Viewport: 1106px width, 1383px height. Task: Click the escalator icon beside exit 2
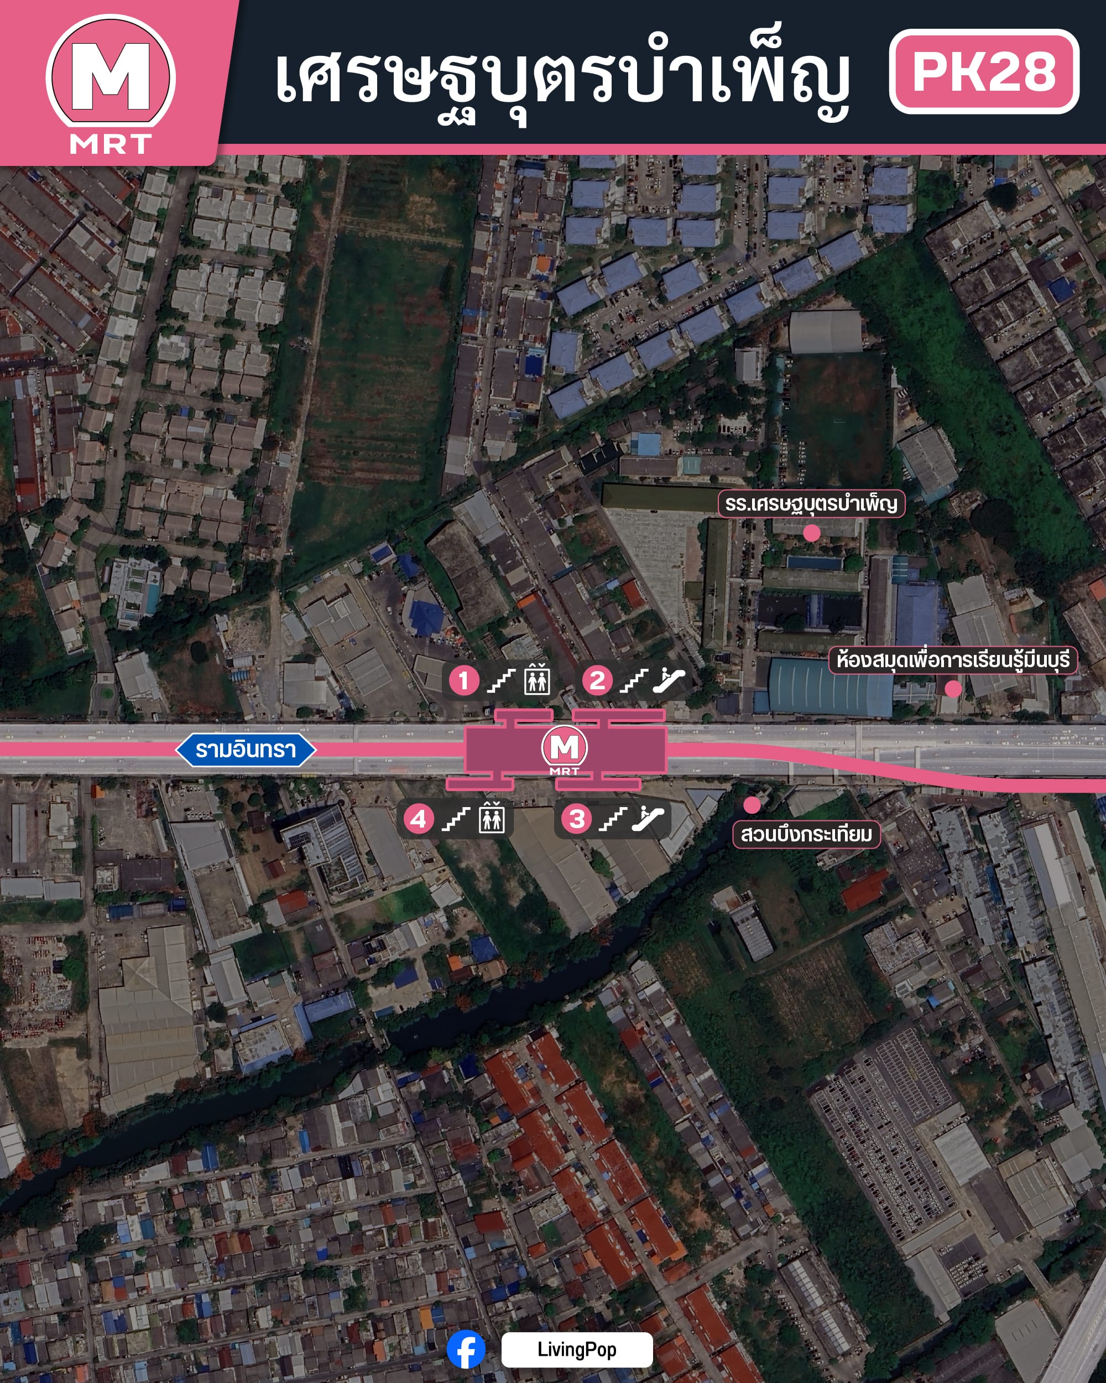668,680
